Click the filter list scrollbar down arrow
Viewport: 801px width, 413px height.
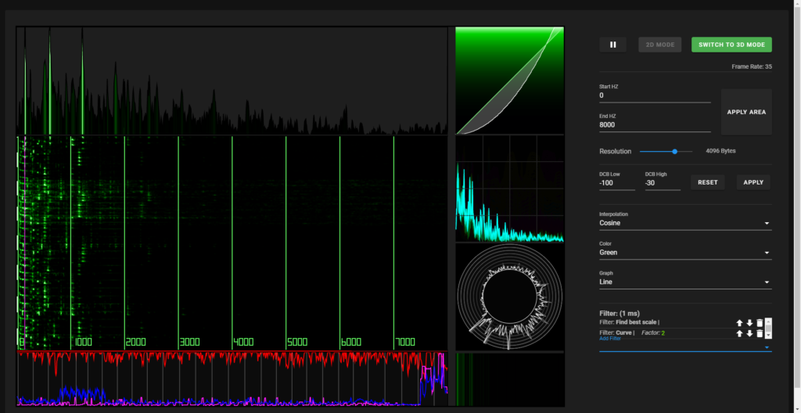point(768,335)
